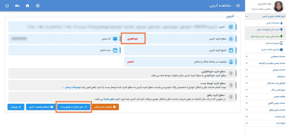Screen dimensions: 286x136
Task: Click the info icon beside سطح تایید راهور
Action: (231, 97)
